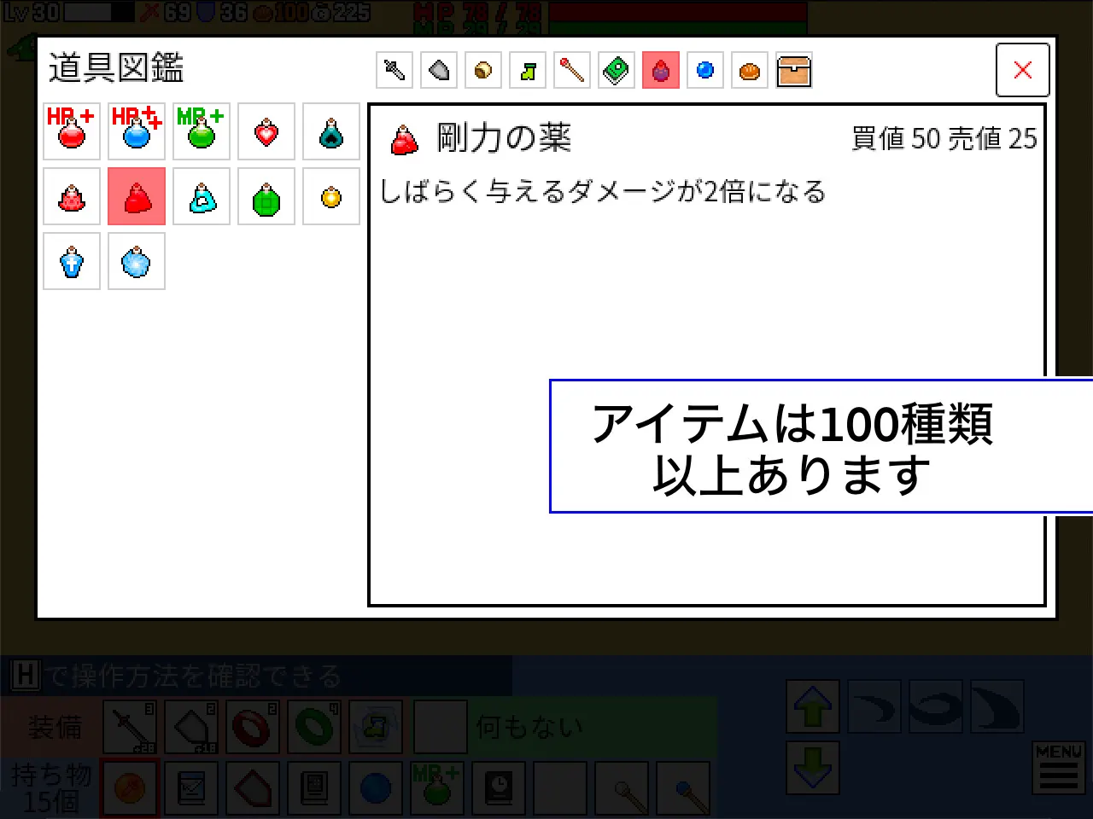Select the cyan triangular flask

[202, 196]
